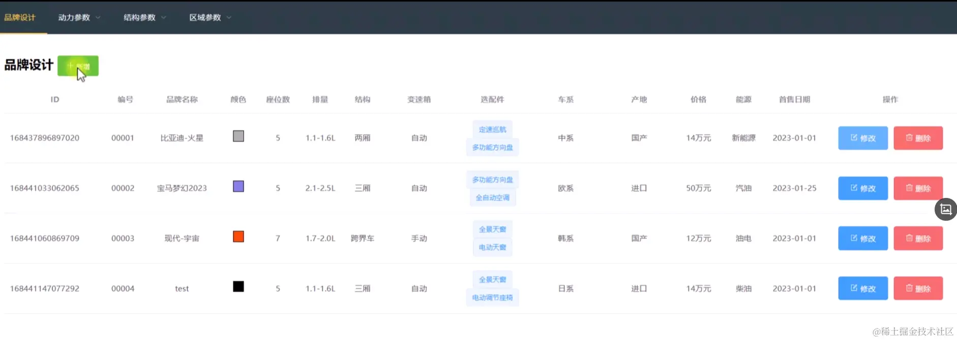The width and height of the screenshot is (957, 340).
Task: Edit the 现代-宇宙 row
Action: click(863, 239)
